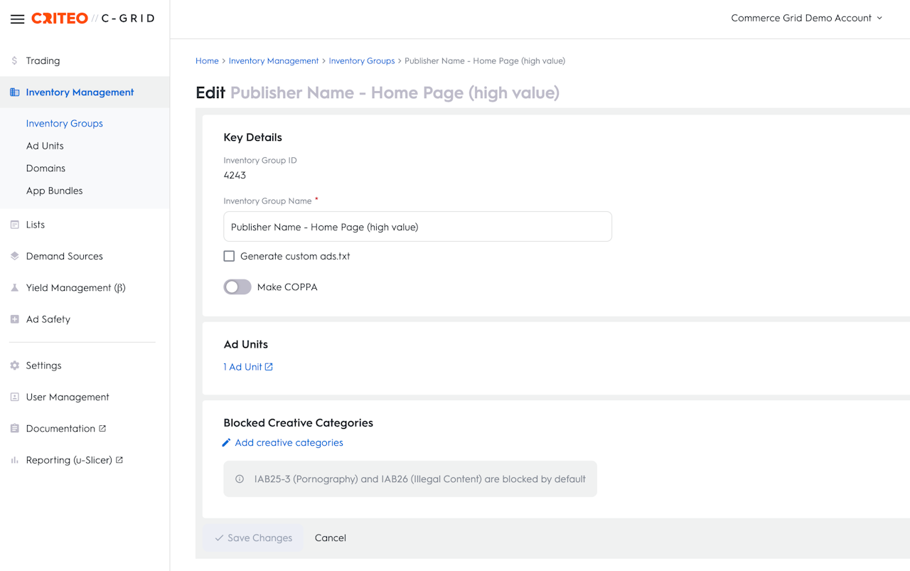Click the Yield Management flask icon

click(14, 288)
